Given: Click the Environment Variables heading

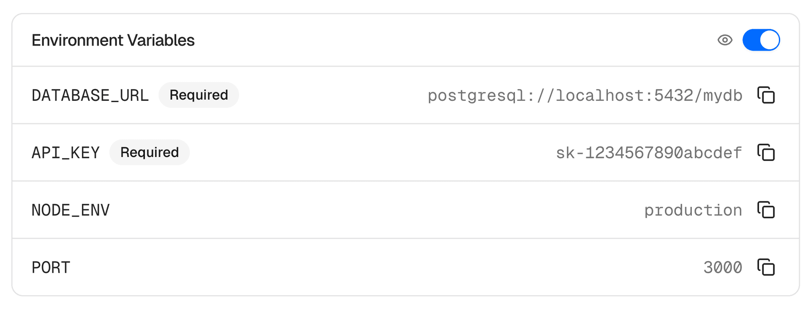Looking at the screenshot, I should point(113,41).
